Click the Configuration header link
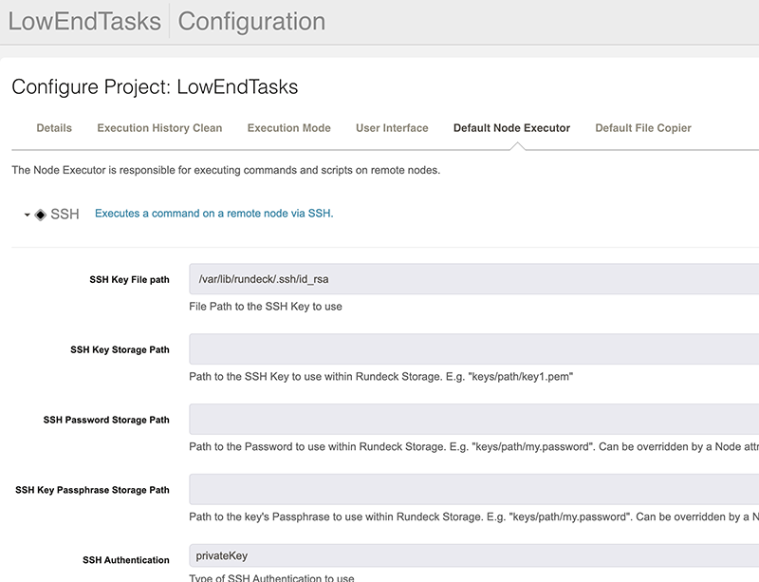The width and height of the screenshot is (759, 582). point(251,21)
